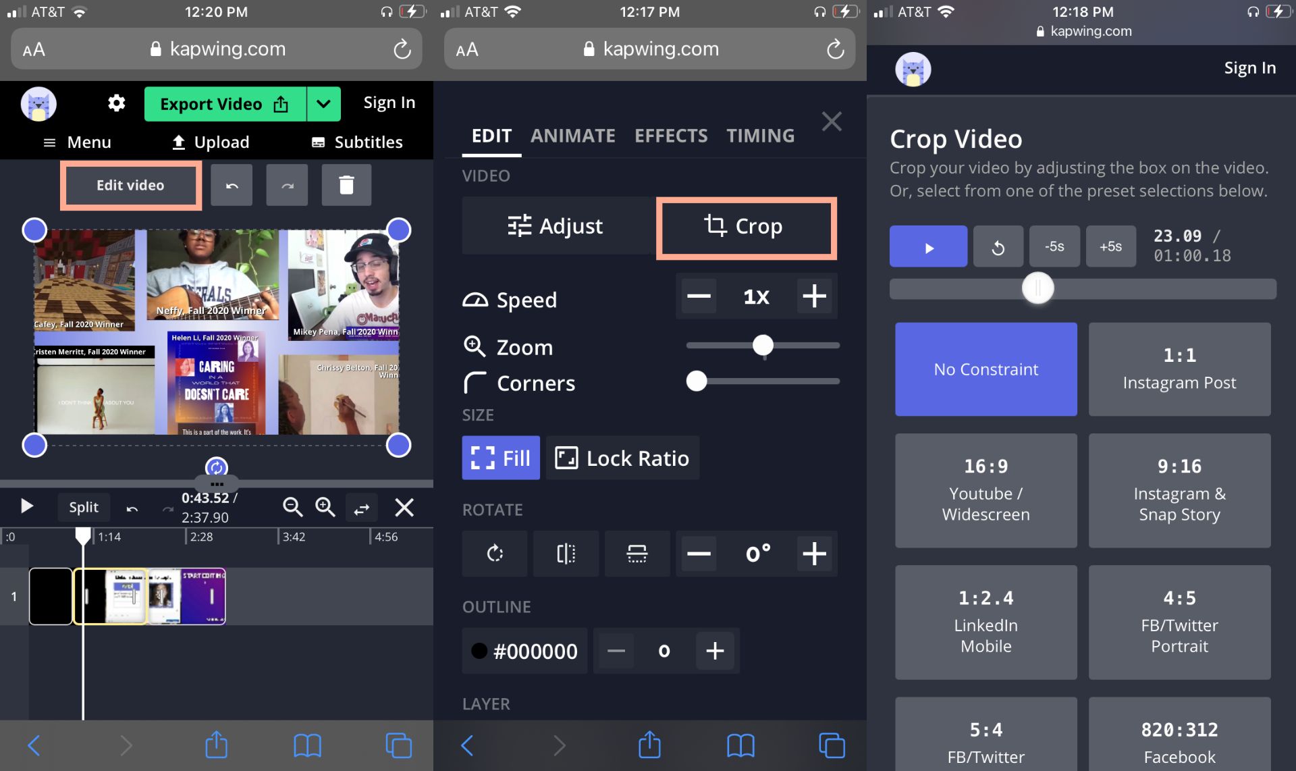Open timeline options via the ellipsis handle
Screen dimensions: 1296x771
217,483
